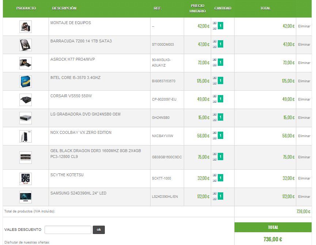
Task: Select reference text BX80637I53570
Action: [x=164, y=81]
